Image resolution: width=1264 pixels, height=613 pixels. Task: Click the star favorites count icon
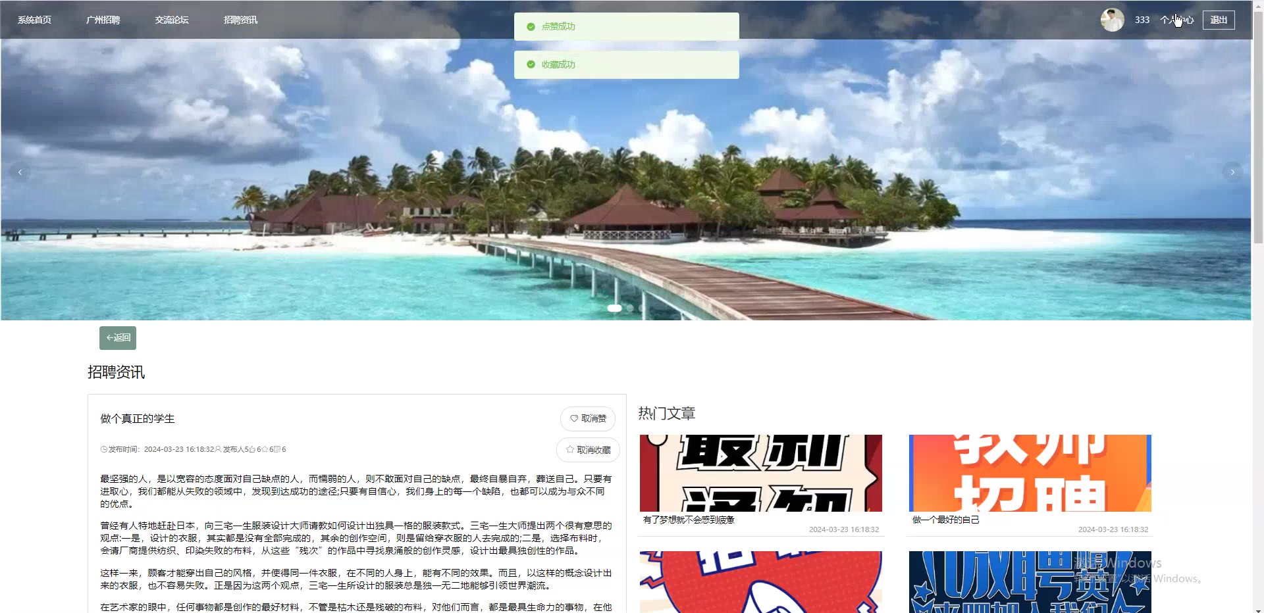[x=265, y=450]
